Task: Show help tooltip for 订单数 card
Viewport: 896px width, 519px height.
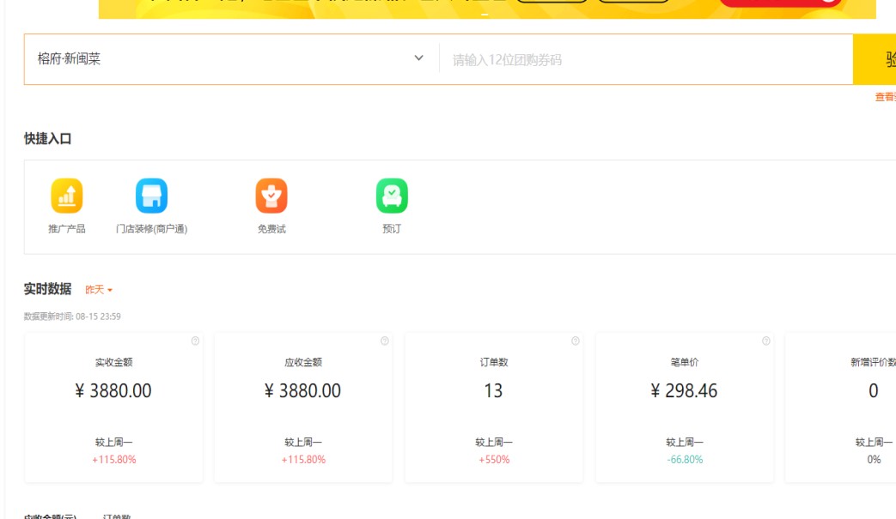Action: [575, 341]
